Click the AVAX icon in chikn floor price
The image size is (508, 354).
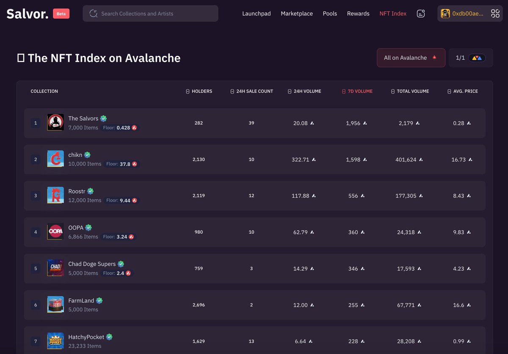[135, 164]
